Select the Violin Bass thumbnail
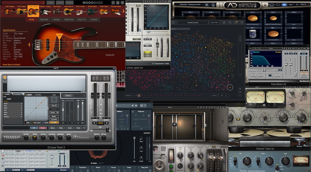 pos(104,11)
